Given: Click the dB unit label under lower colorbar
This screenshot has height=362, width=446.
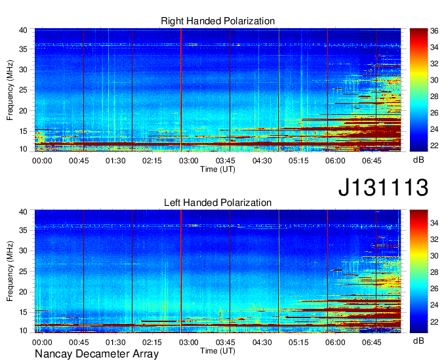Looking at the screenshot, I should [418, 341].
